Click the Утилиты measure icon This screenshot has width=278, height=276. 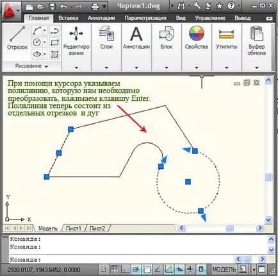coord(227,34)
